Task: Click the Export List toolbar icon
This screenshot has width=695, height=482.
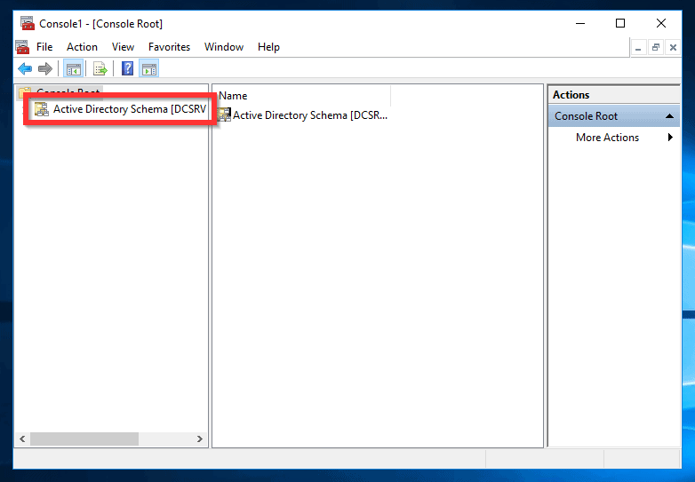Action: click(x=100, y=68)
